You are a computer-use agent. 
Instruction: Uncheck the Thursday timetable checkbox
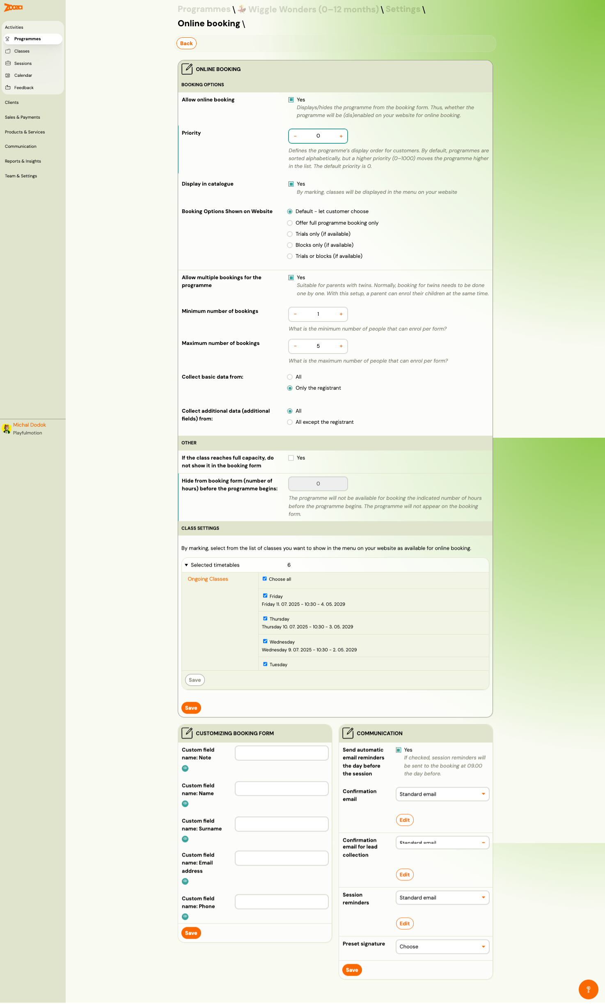265,618
